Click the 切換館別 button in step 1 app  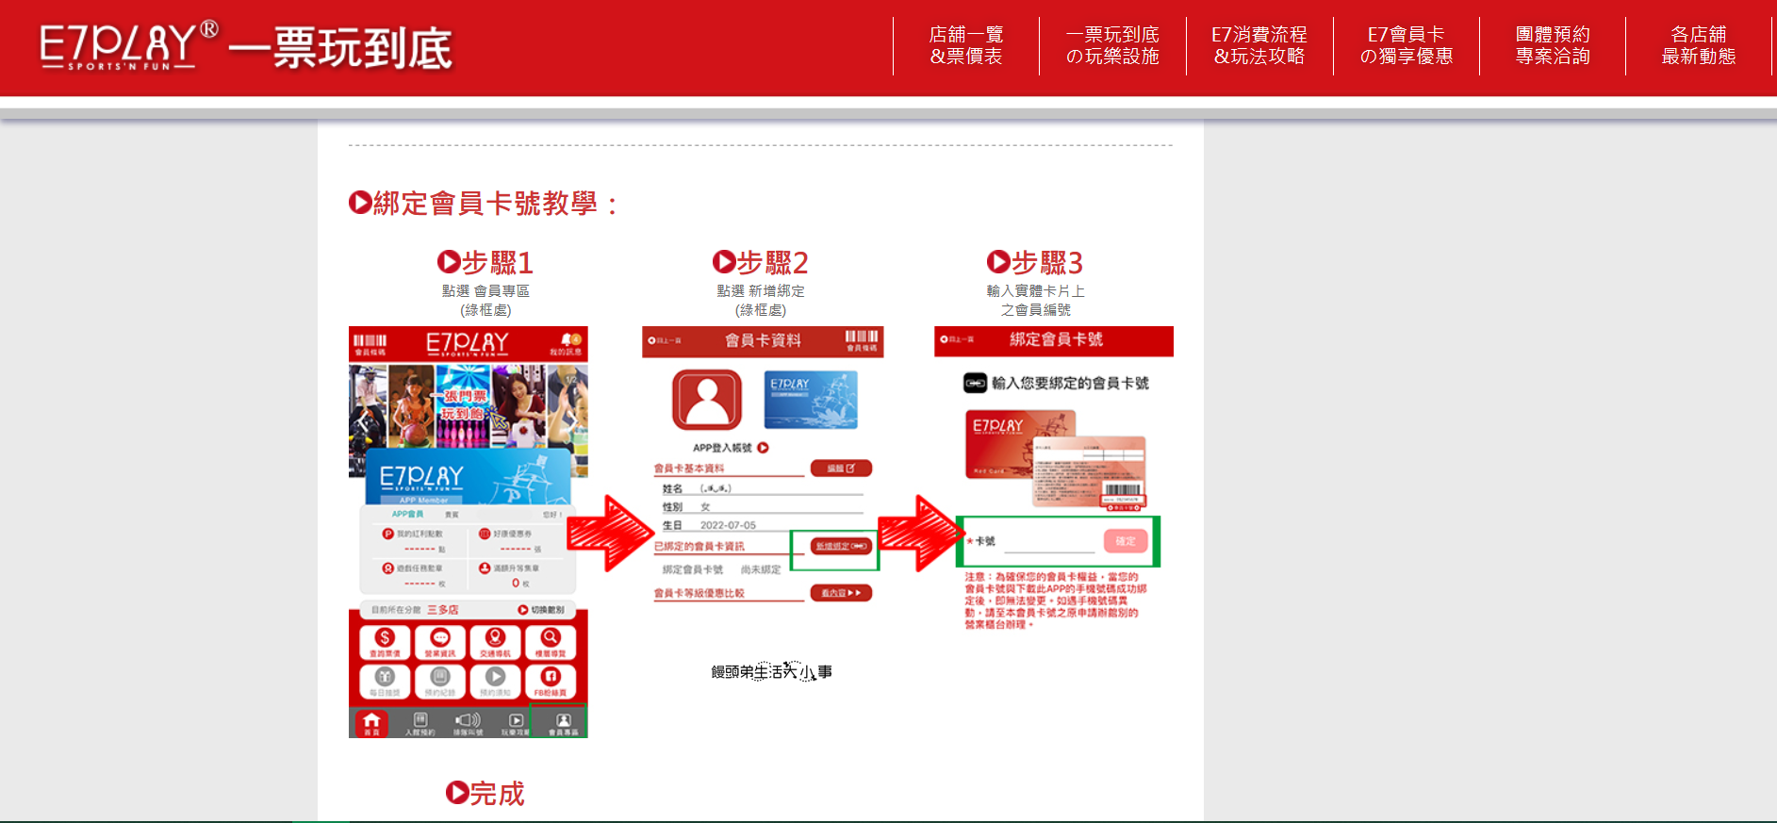[x=541, y=610]
